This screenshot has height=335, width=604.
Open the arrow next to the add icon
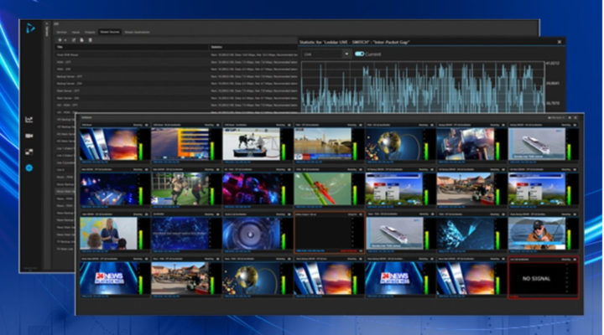tap(65, 40)
